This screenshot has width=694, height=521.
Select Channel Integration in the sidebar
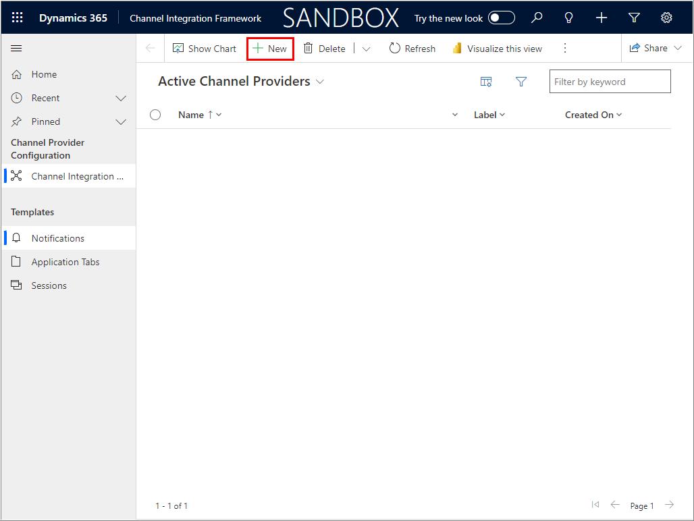click(73, 175)
